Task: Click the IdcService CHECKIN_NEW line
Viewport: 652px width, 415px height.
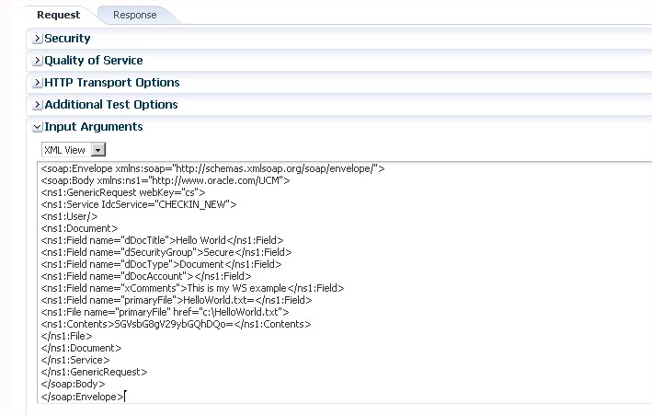Action: click(x=138, y=204)
